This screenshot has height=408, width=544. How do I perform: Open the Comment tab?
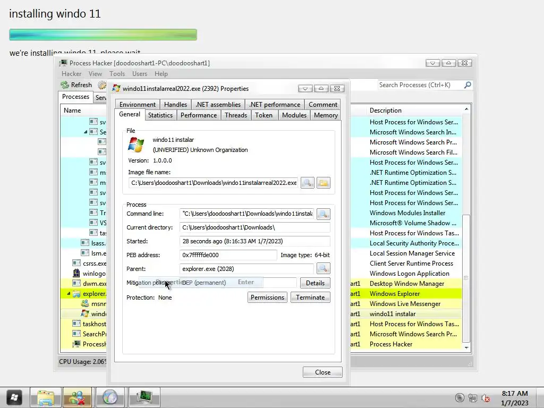[x=322, y=105]
